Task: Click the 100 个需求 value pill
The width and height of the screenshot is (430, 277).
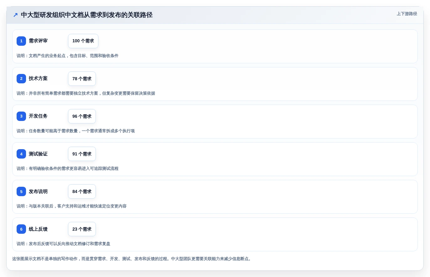Action: tap(83, 41)
